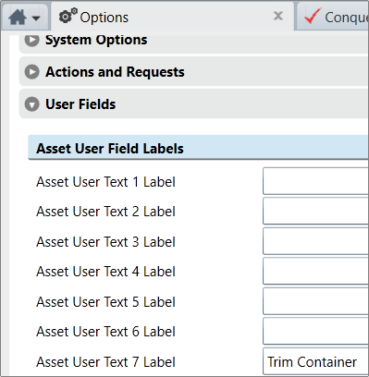Expand Actions and Requests section arrow
The image size is (369, 377).
(32, 72)
